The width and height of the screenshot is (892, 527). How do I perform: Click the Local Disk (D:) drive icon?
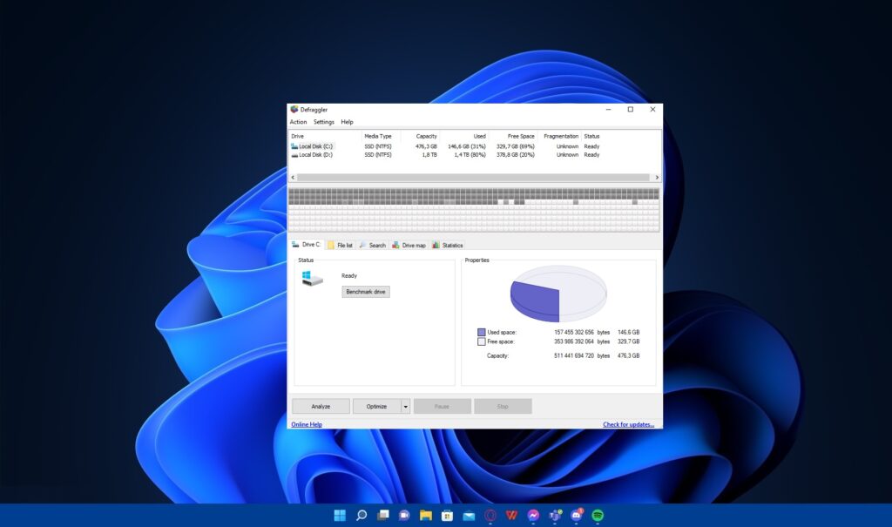(294, 155)
